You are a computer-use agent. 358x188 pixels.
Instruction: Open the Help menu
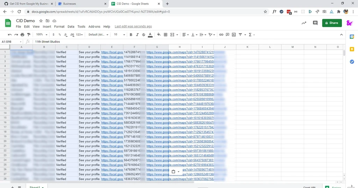coord(107,27)
